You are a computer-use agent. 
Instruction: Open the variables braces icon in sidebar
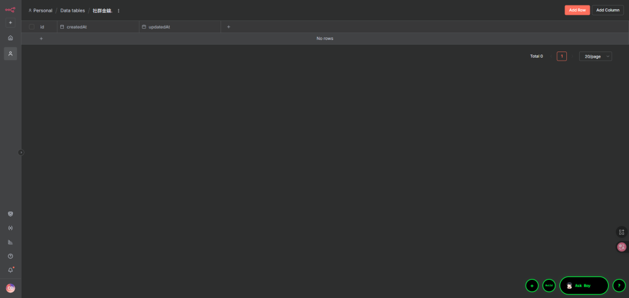click(x=10, y=228)
